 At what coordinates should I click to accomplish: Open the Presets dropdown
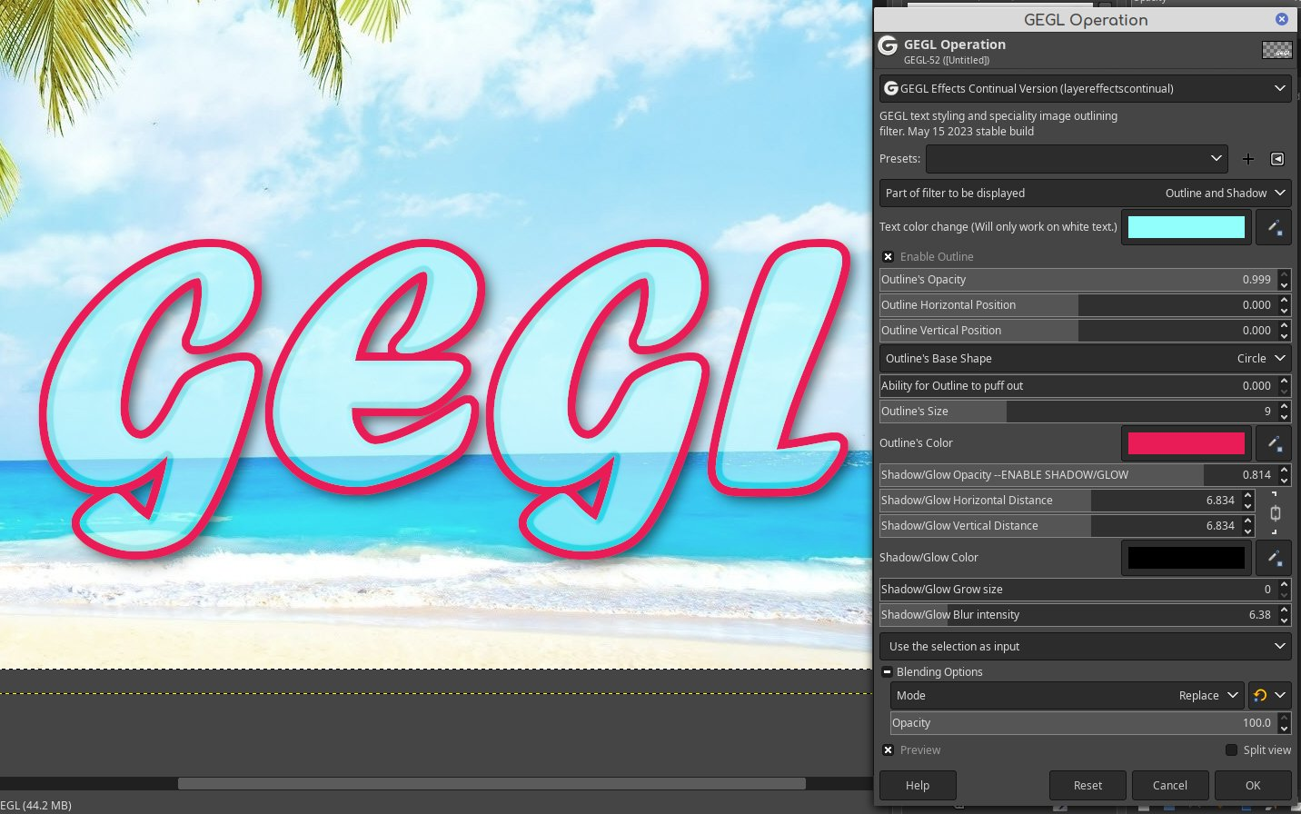pyautogui.click(x=1077, y=159)
